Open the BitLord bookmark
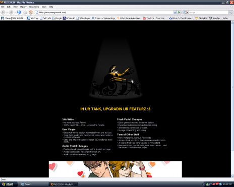Viewport: 234px width, 187px height. click(x=182, y=18)
